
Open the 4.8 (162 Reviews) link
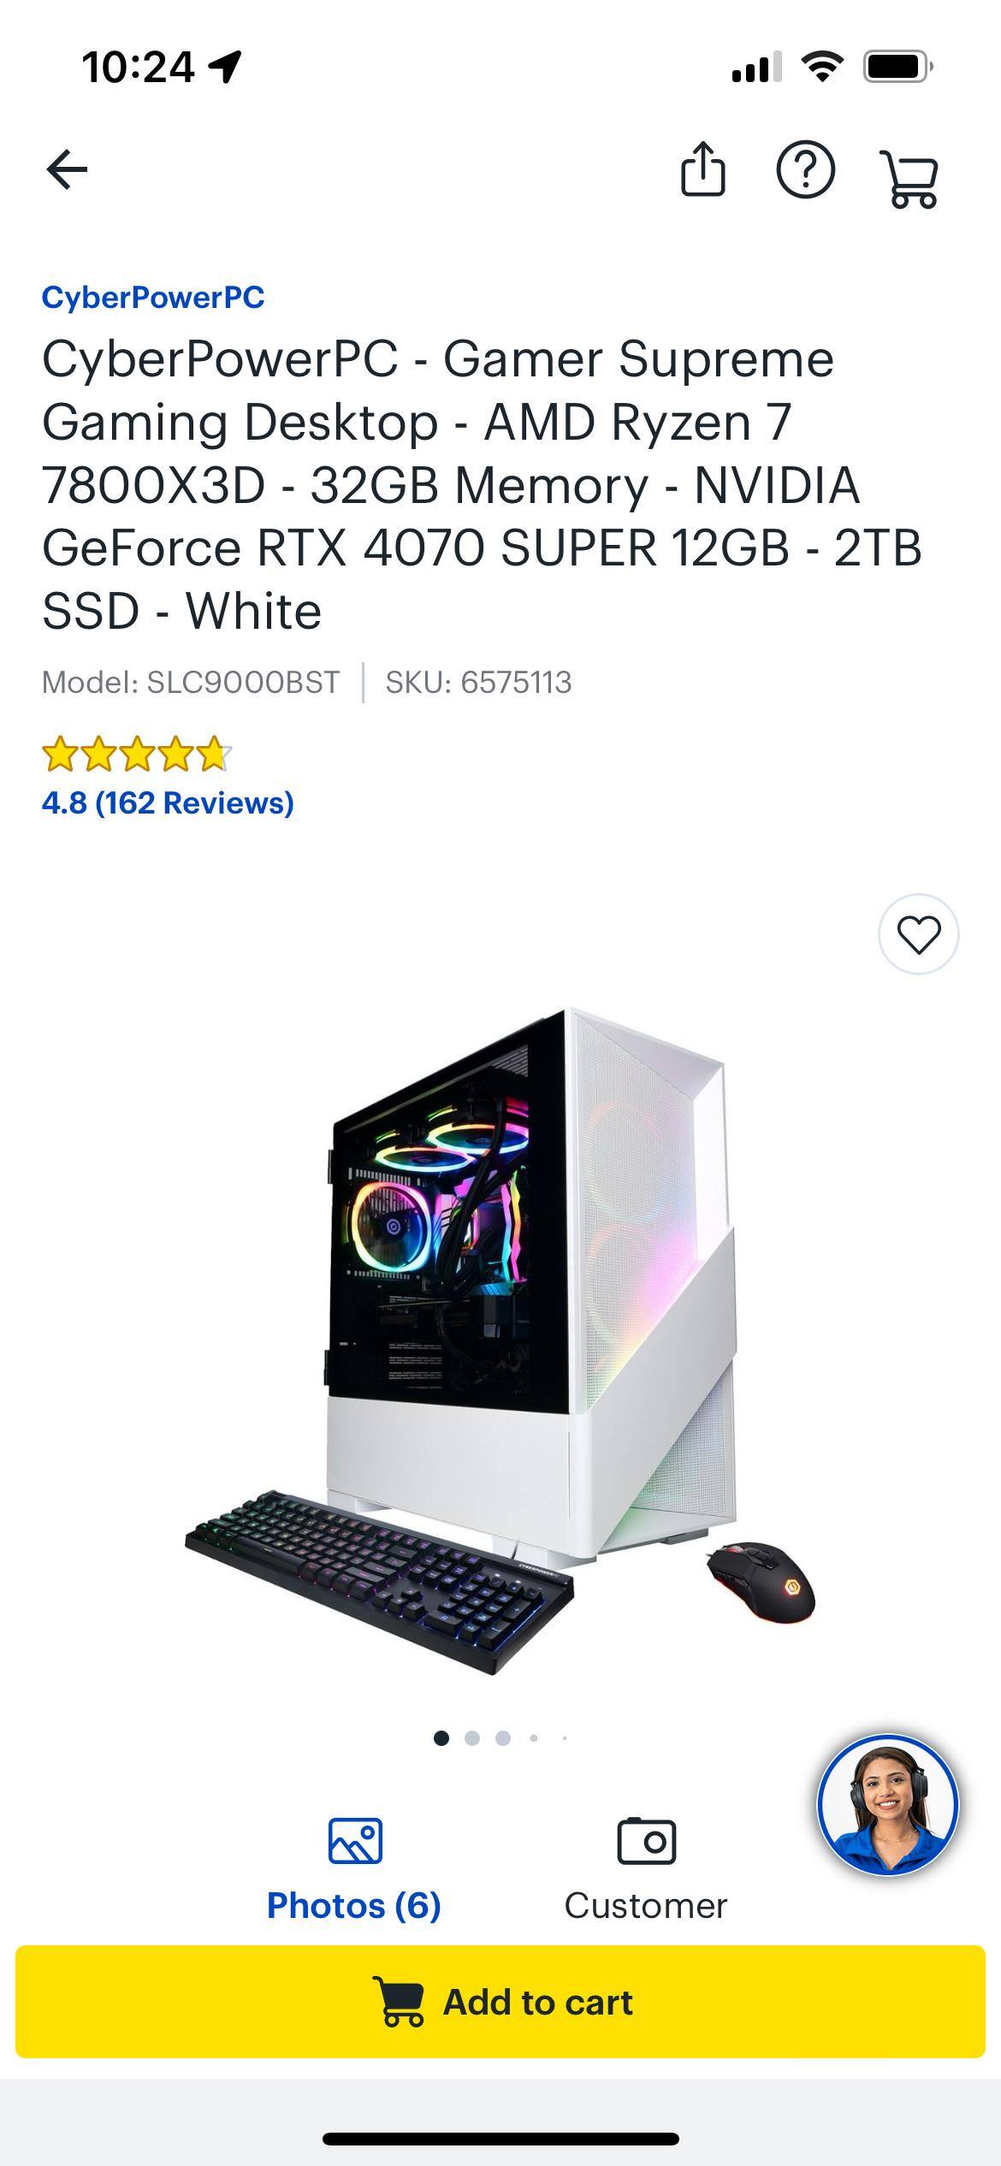pos(168,802)
